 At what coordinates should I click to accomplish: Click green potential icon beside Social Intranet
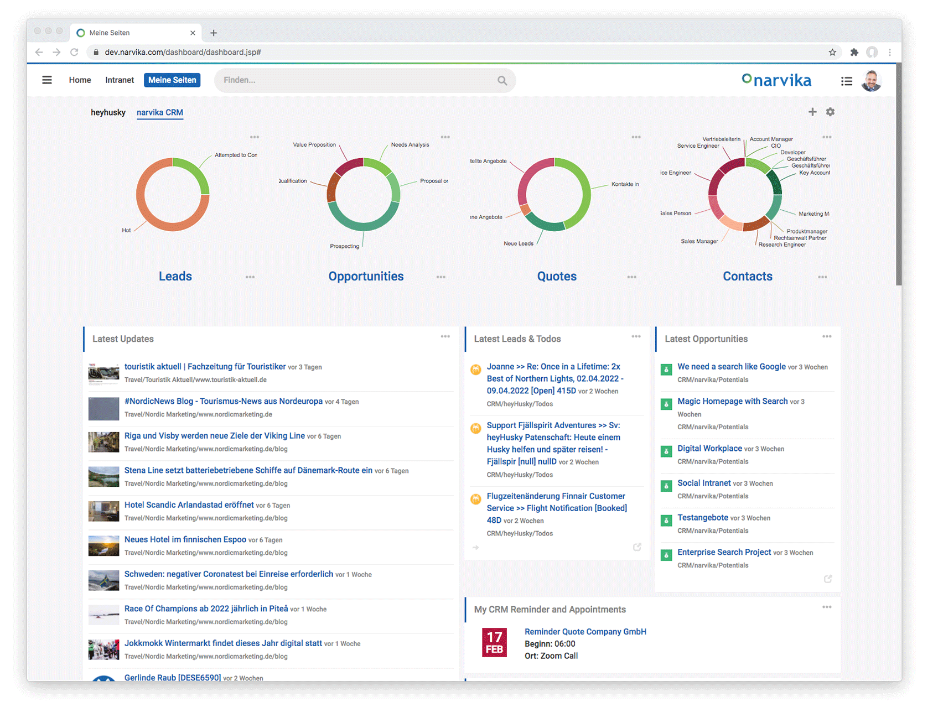pos(666,486)
